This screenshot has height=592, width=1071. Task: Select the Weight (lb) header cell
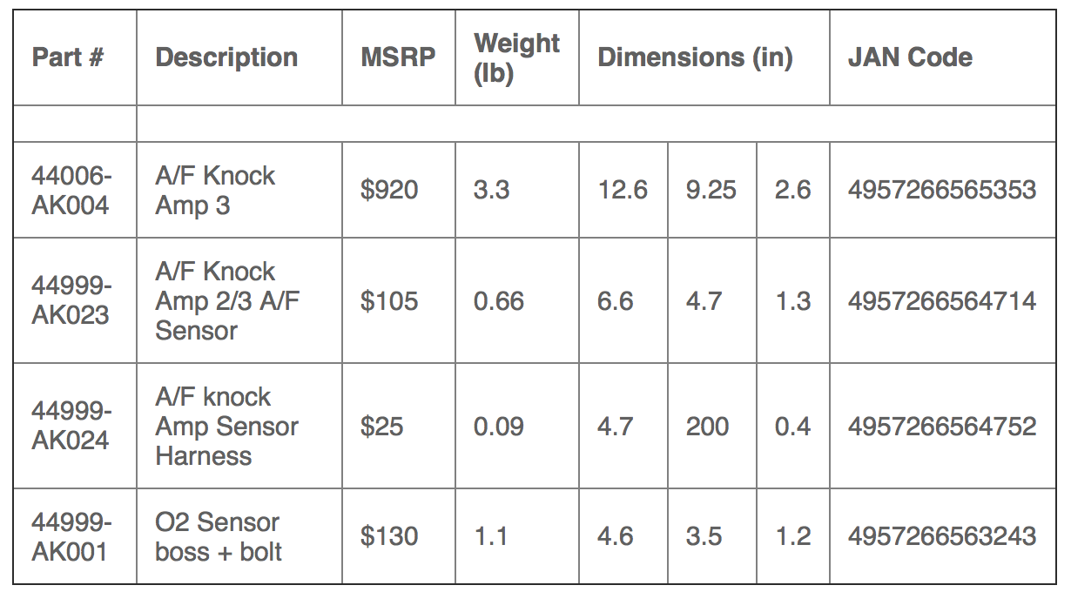point(516,57)
